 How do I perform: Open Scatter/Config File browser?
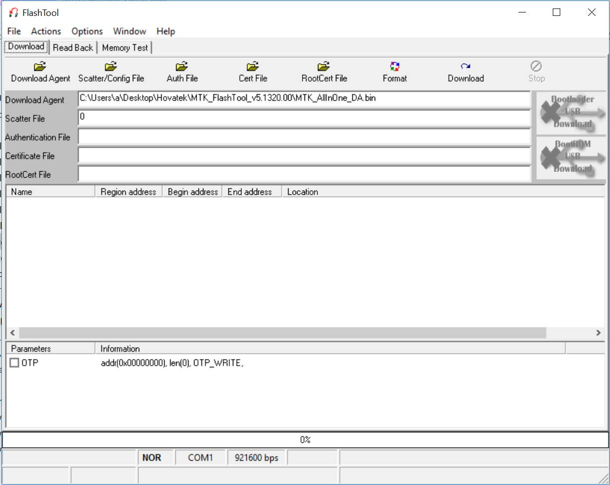tap(111, 67)
